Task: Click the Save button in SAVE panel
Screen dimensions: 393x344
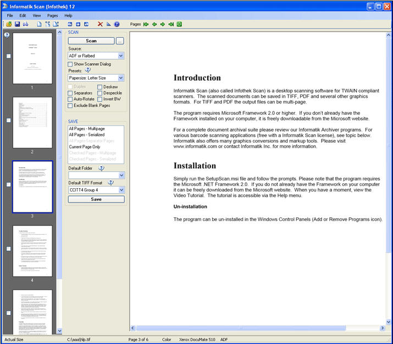Action: click(x=96, y=199)
